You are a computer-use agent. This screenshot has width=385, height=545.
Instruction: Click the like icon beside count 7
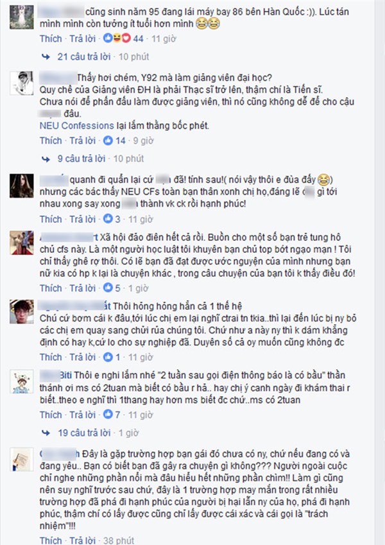[x=108, y=414]
